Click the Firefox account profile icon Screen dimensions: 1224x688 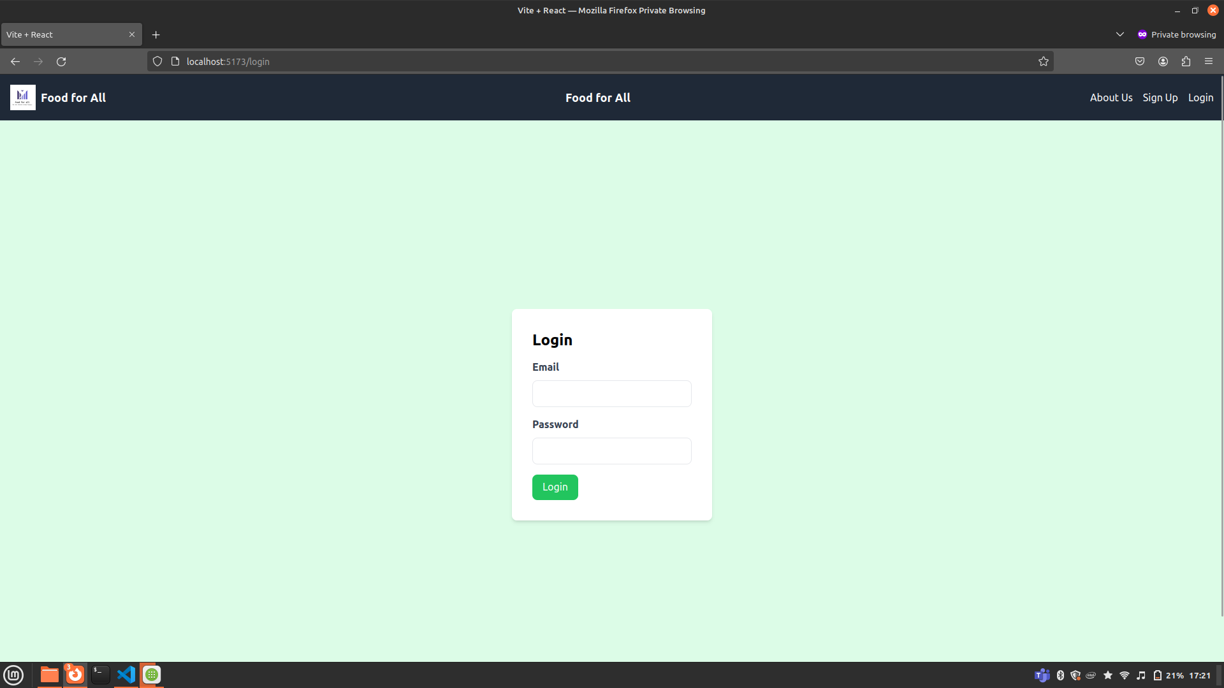point(1163,62)
